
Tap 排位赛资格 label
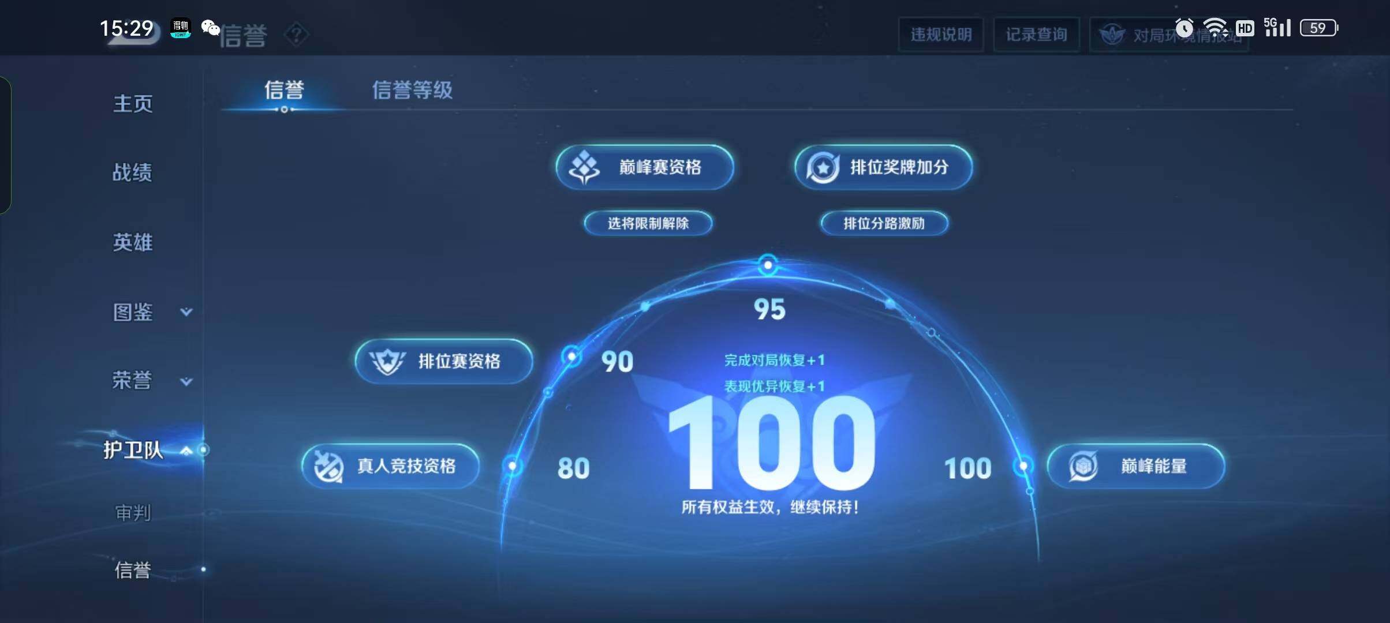[459, 362]
